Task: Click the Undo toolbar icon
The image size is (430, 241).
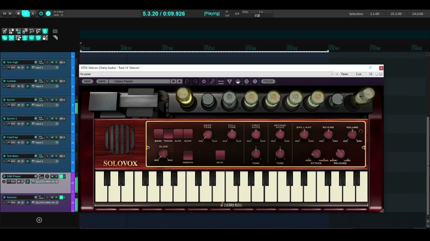Action: pyautogui.click(x=32, y=31)
